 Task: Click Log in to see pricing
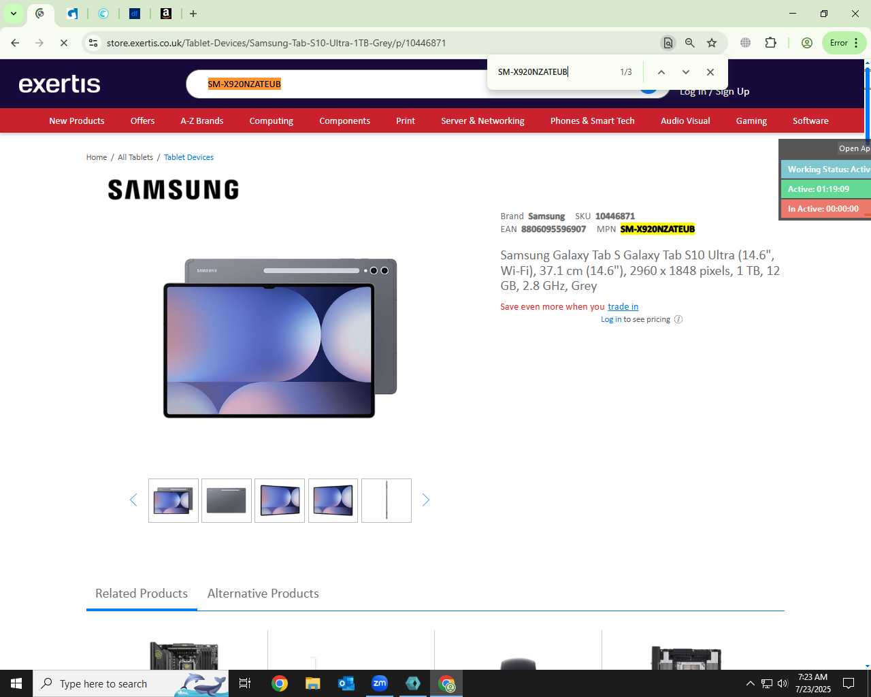611,319
